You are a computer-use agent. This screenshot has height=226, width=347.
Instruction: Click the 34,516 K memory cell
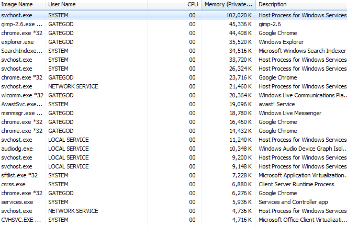point(240,51)
